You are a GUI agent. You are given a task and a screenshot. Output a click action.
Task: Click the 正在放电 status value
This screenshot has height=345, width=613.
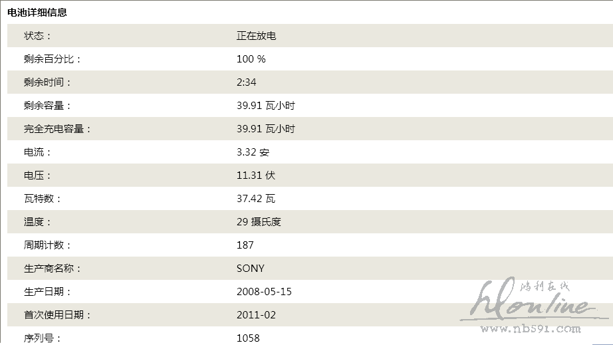256,36
